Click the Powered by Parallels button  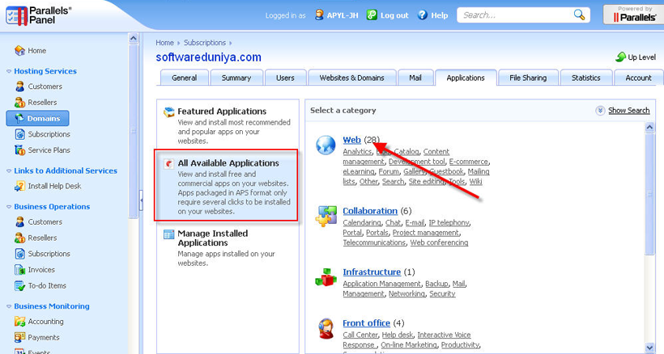click(633, 15)
